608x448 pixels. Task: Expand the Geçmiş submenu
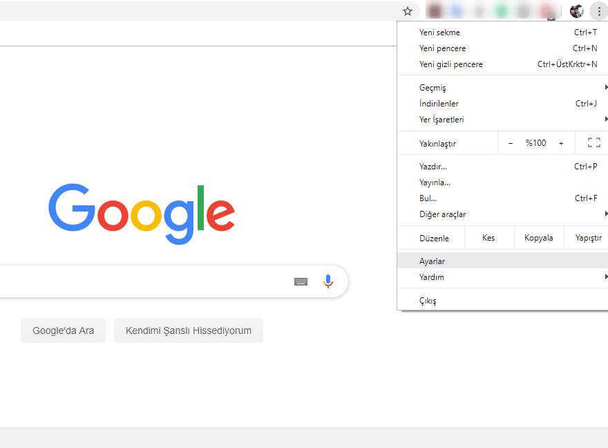tap(502, 88)
